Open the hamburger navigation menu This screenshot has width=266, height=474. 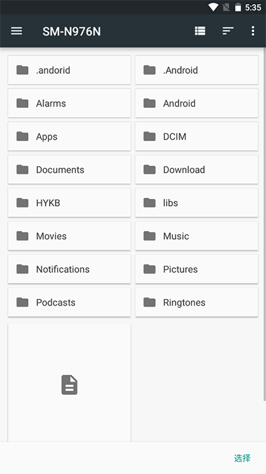17,31
